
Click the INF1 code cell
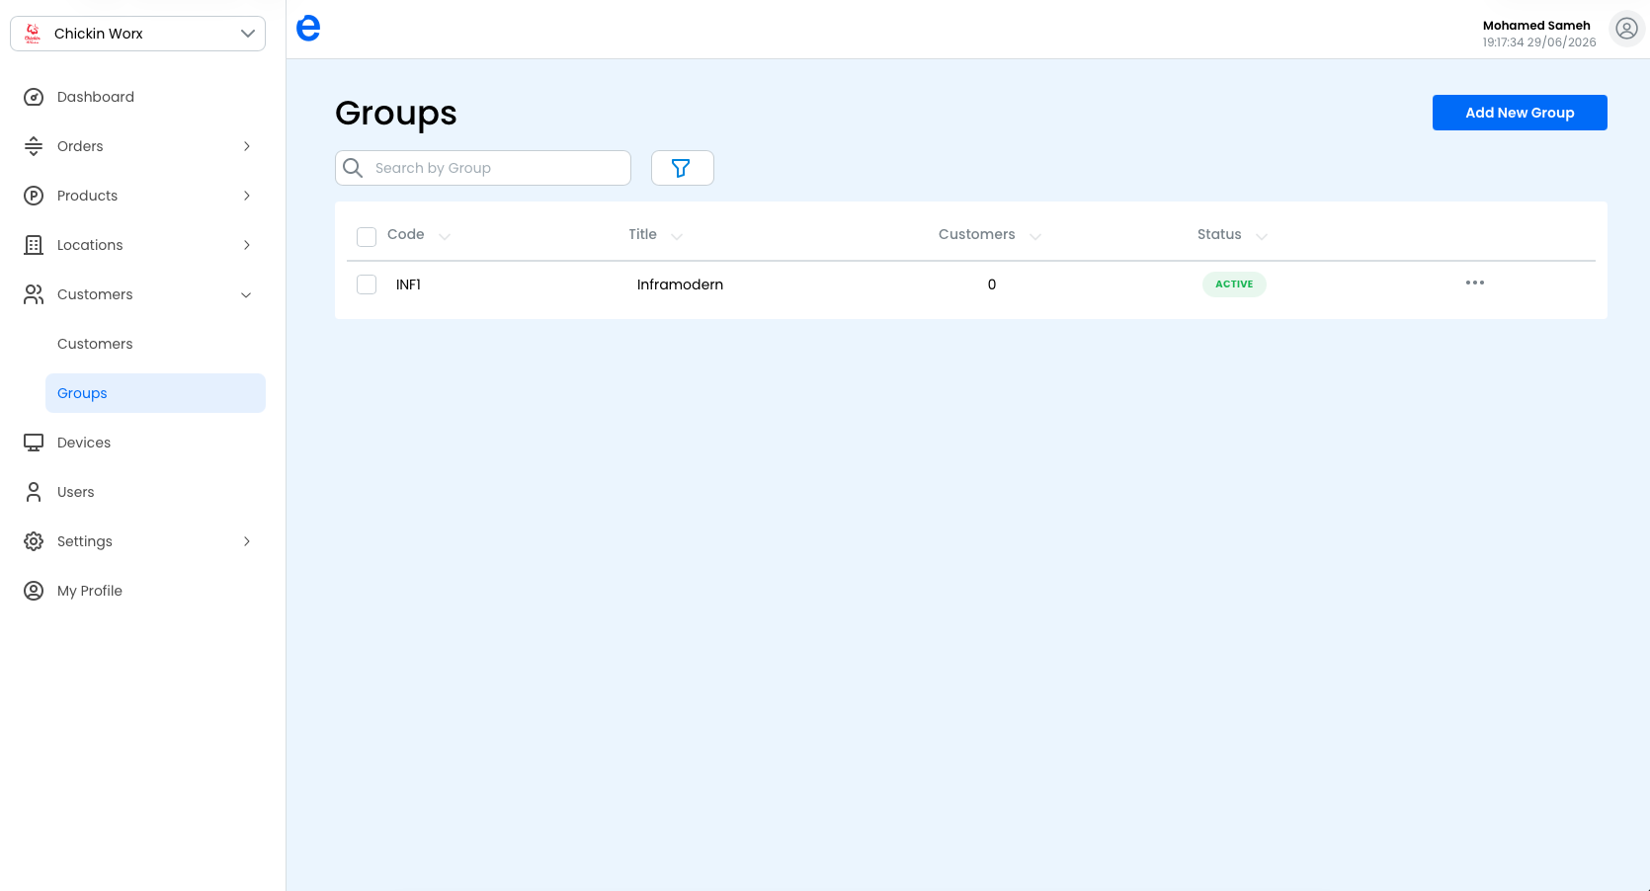(x=408, y=284)
